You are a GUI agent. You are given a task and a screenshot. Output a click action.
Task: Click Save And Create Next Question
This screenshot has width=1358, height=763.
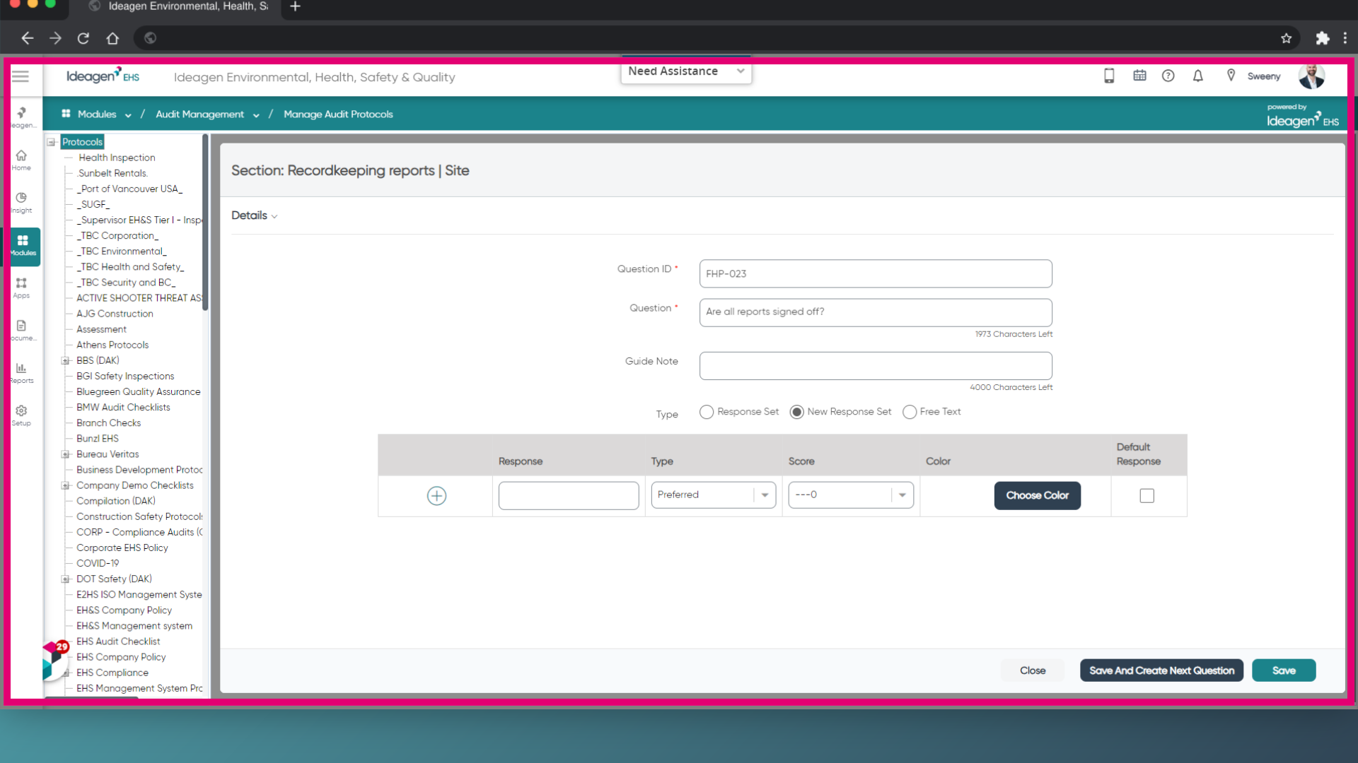click(1161, 670)
